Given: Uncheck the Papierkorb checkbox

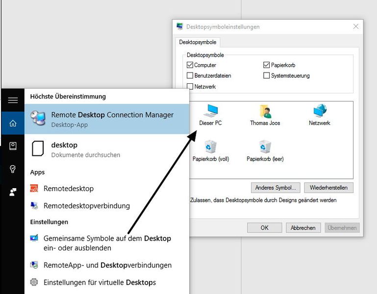Looking at the screenshot, I should 266,65.
